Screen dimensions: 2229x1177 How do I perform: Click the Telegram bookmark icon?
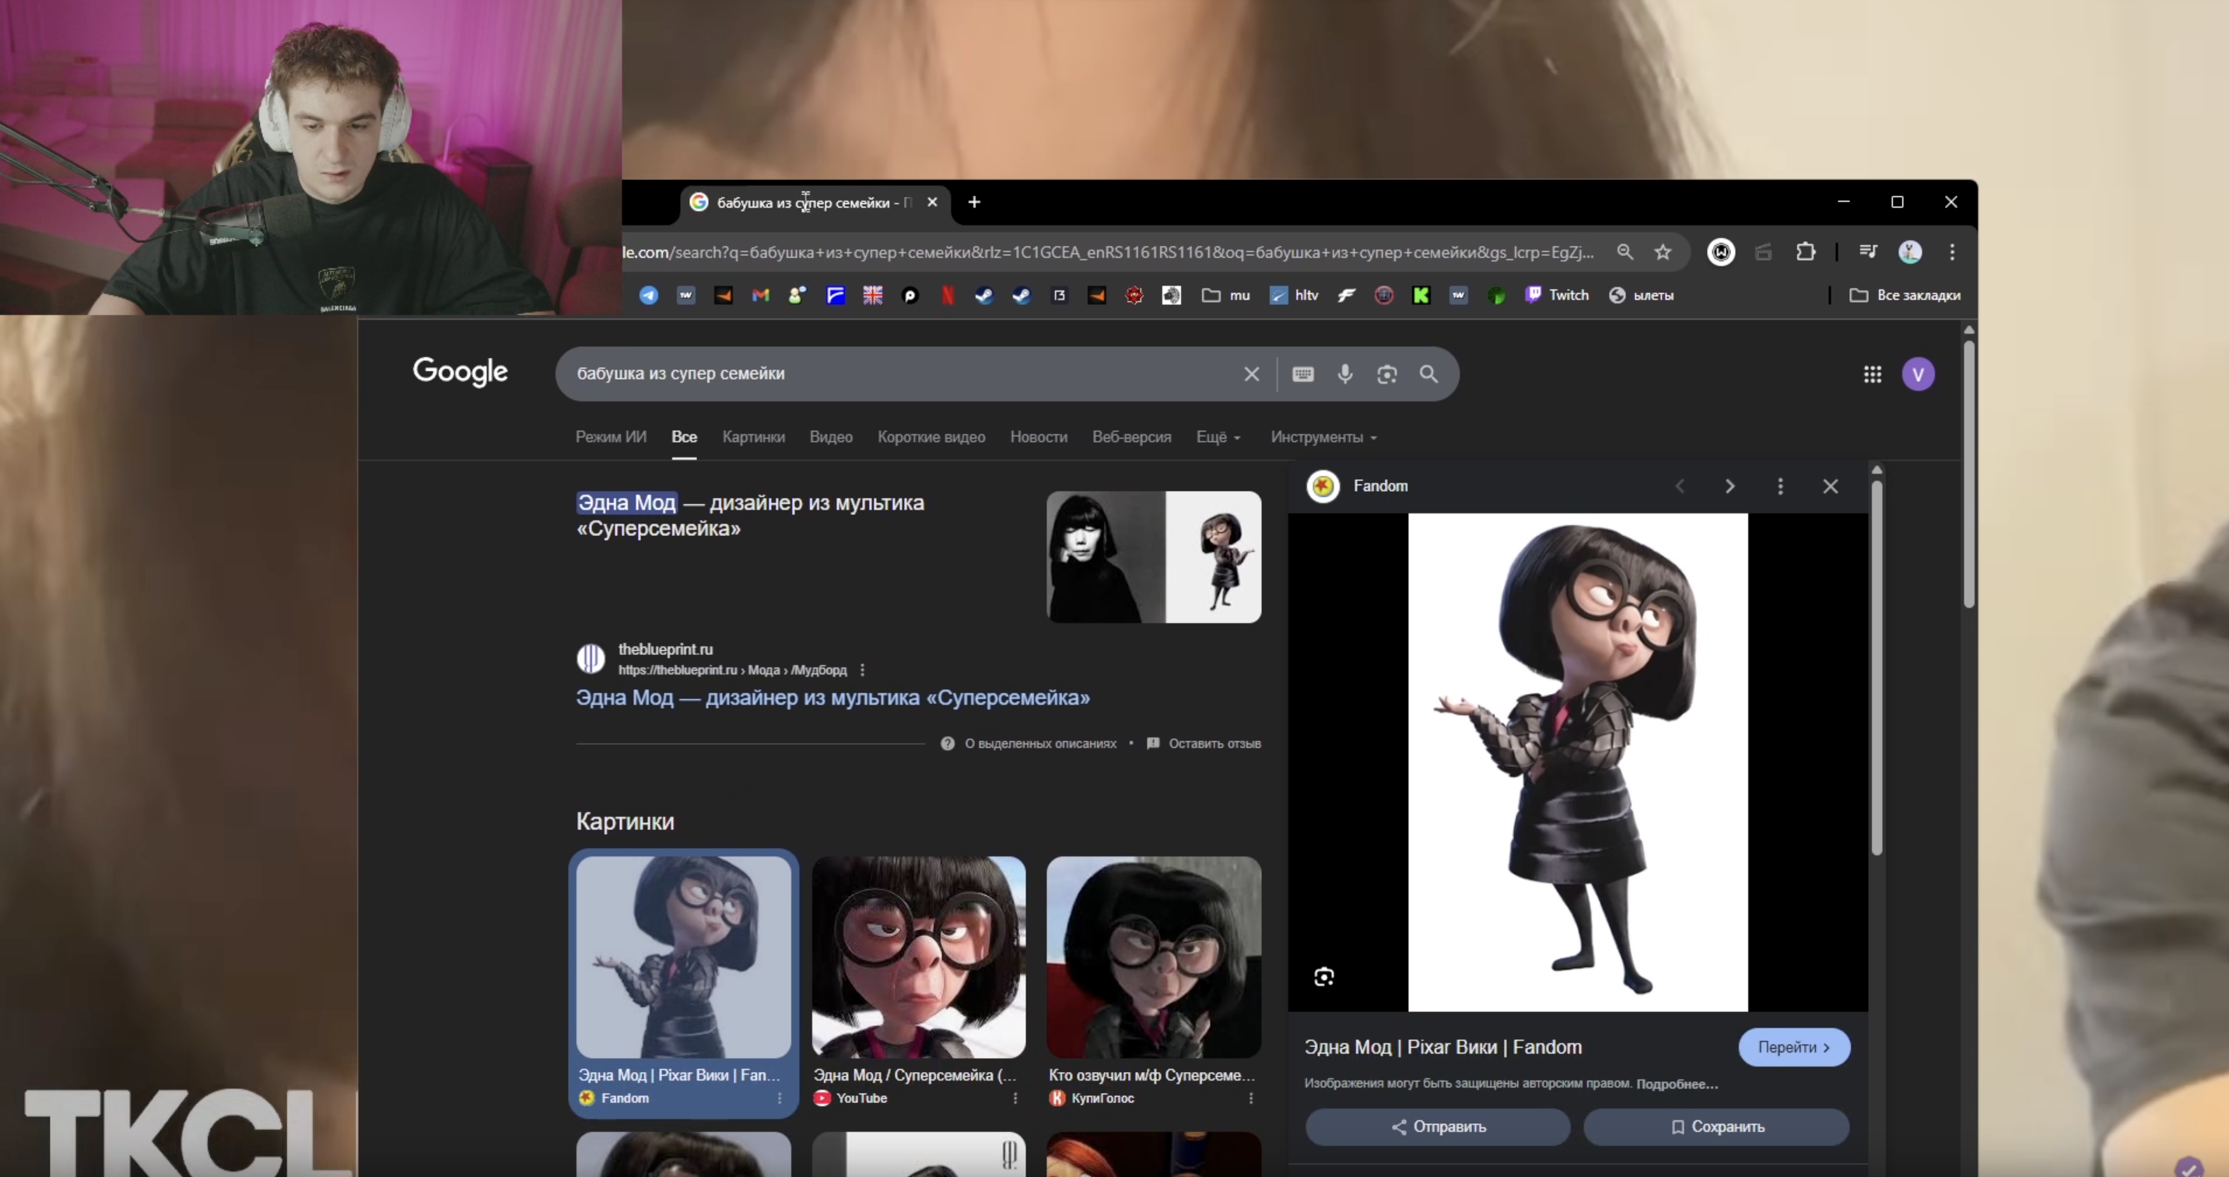click(x=648, y=295)
